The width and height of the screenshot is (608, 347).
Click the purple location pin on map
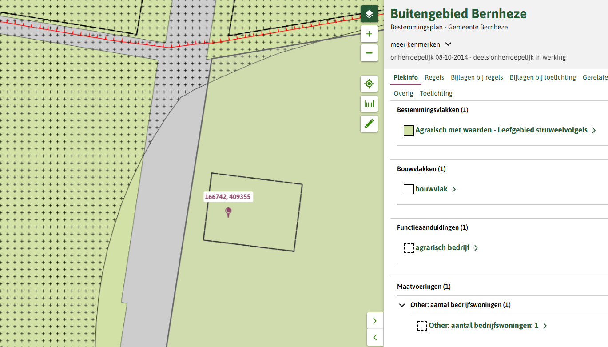click(228, 212)
